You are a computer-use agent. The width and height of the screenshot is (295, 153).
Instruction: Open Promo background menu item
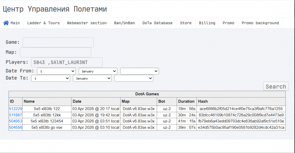click(260, 23)
